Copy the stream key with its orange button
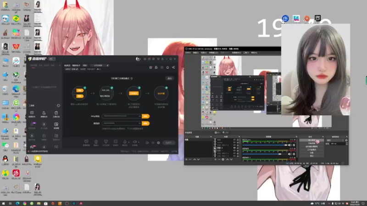 [x=145, y=123]
